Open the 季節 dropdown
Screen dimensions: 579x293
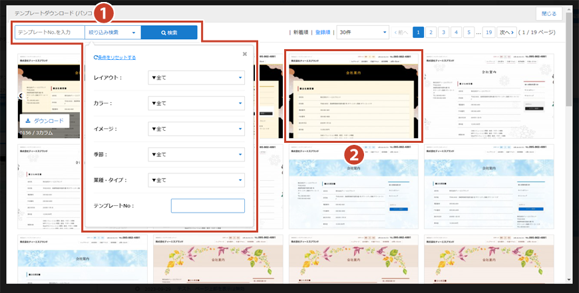[x=196, y=154]
